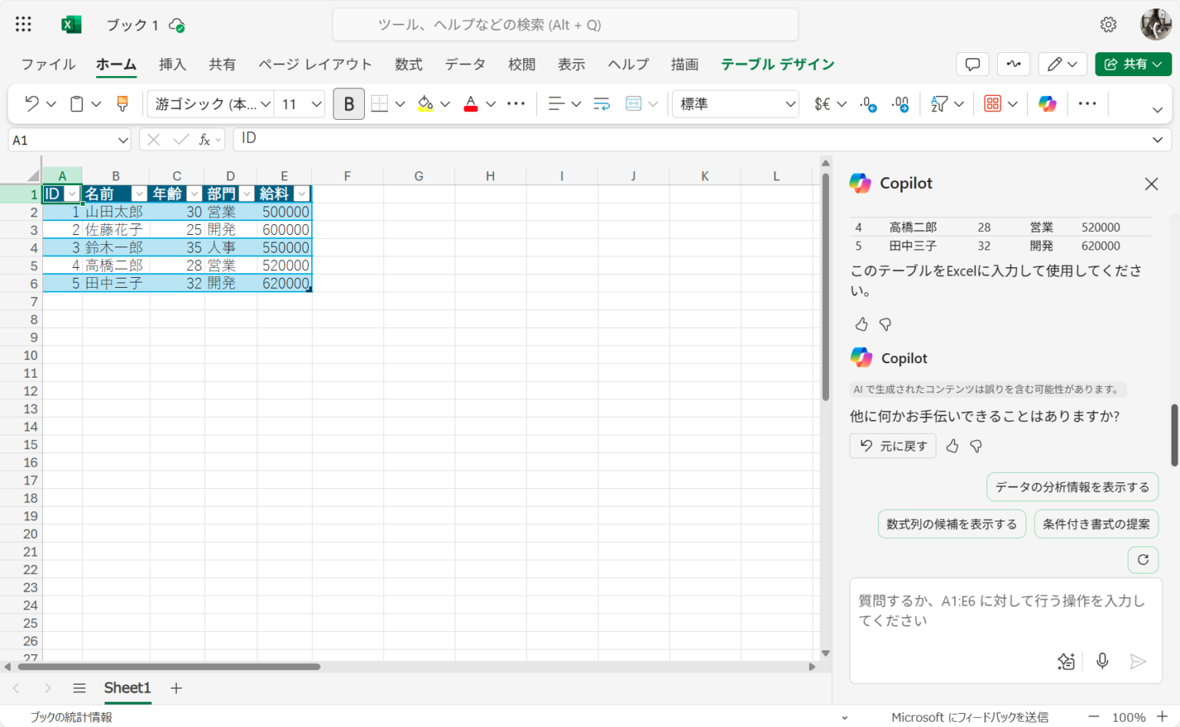The width and height of the screenshot is (1180, 727).
Task: Click 元に戻す in the Copilot pane
Action: (892, 445)
